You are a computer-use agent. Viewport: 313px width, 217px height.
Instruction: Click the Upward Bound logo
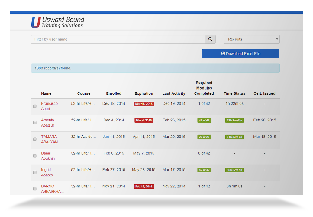(57, 22)
